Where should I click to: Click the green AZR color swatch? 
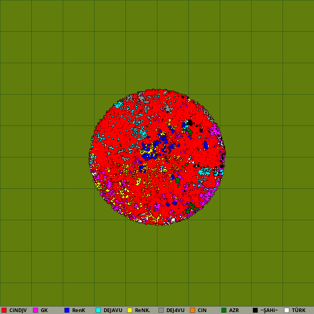[x=224, y=310]
